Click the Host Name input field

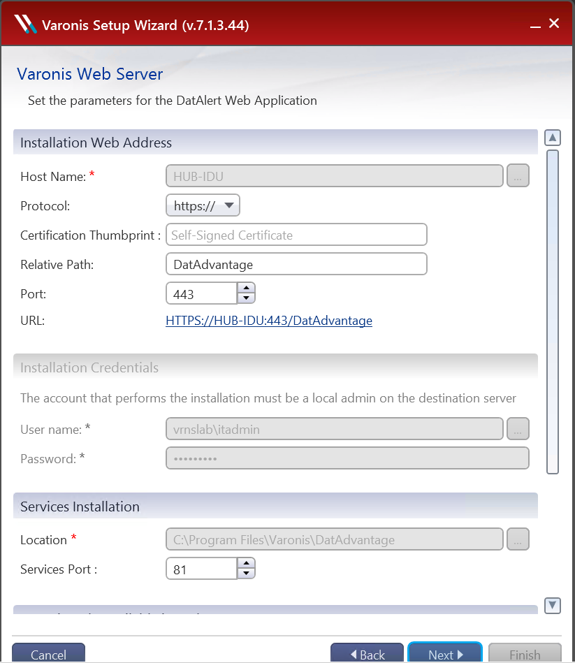335,176
